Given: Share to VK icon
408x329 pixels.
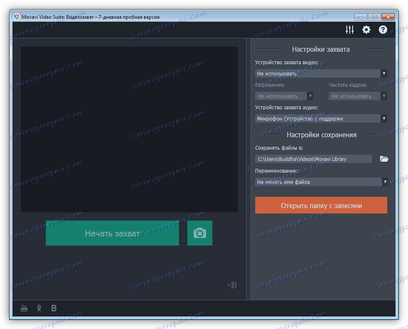Looking at the screenshot, I should (x=54, y=308).
